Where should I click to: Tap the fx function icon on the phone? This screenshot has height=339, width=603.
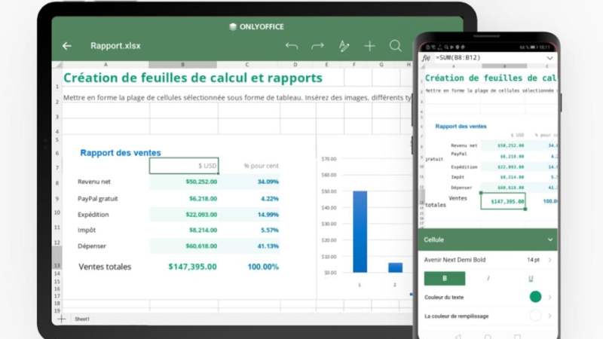click(x=426, y=58)
